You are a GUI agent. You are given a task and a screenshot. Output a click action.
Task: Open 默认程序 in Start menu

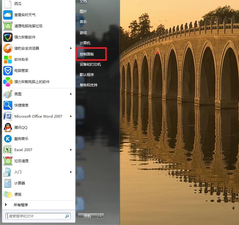coord(87,75)
